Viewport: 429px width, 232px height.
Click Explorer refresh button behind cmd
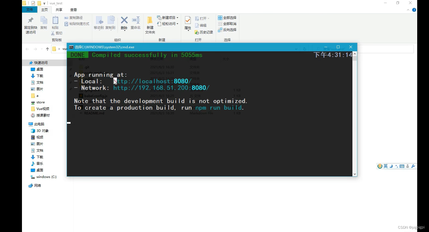pos(304,49)
